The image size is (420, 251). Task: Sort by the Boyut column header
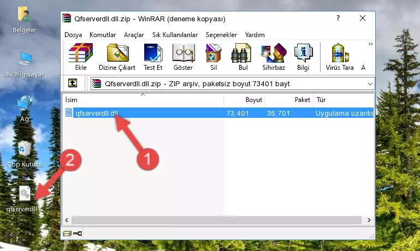[x=244, y=99]
